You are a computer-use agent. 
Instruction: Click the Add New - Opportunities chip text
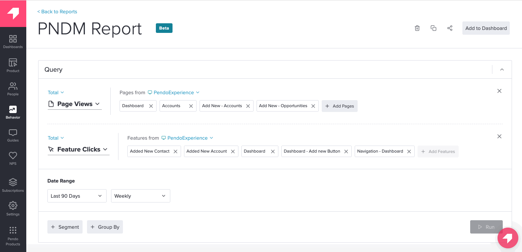tap(283, 106)
